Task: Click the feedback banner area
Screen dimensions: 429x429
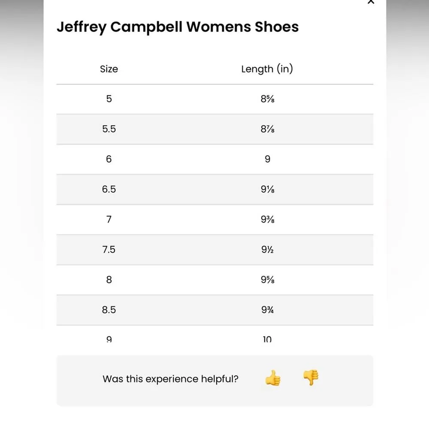Action: [x=214, y=379]
